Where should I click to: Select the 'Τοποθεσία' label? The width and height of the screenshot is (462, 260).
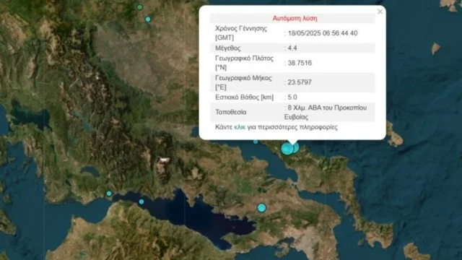coord(231,112)
